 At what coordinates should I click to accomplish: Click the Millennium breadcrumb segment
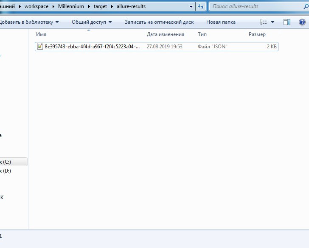coord(71,6)
